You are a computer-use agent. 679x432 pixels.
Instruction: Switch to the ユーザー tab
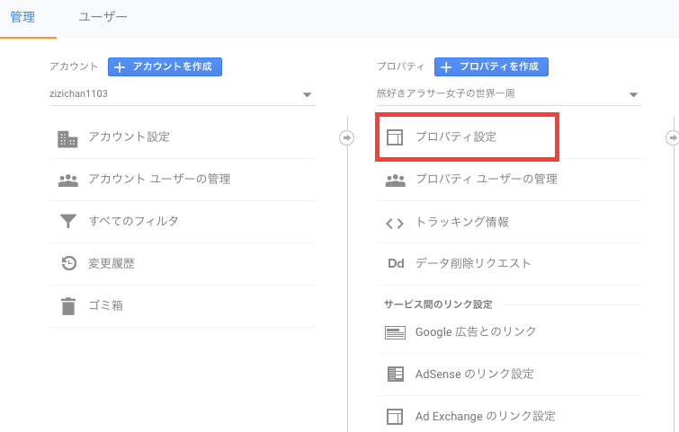(x=103, y=17)
